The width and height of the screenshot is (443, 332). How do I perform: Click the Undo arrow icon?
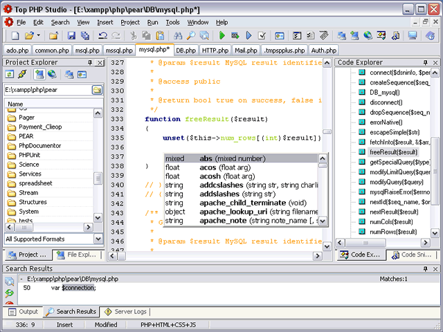102,35
